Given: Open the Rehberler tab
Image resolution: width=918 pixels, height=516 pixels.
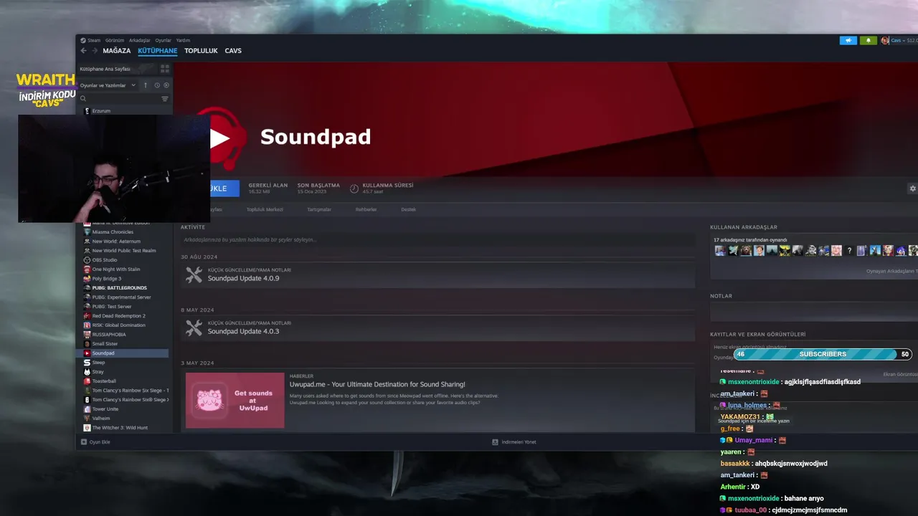Looking at the screenshot, I should [x=366, y=209].
